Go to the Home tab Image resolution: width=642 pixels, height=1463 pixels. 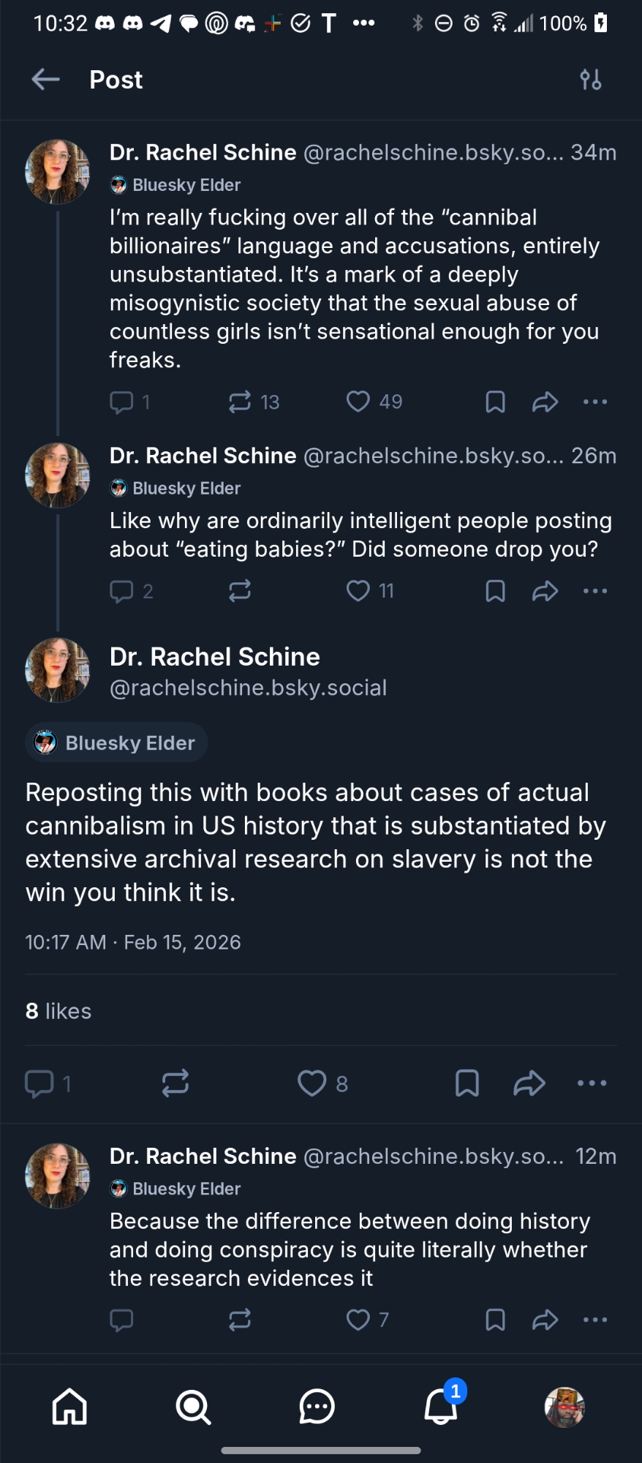point(70,1407)
